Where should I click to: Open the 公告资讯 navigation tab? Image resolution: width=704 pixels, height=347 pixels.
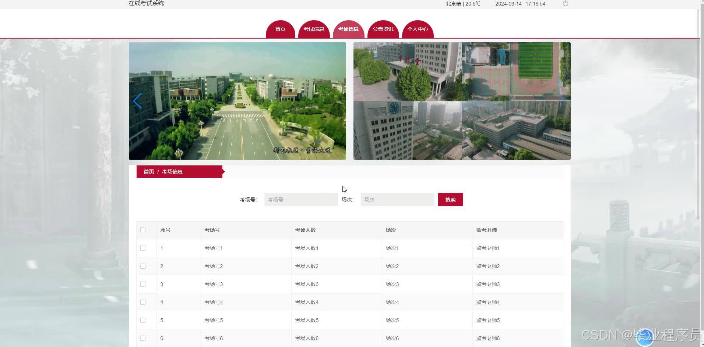pyautogui.click(x=383, y=29)
